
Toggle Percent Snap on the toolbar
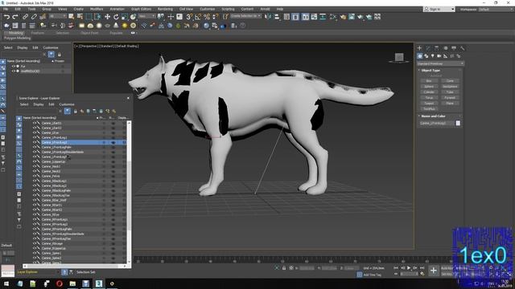point(207,17)
